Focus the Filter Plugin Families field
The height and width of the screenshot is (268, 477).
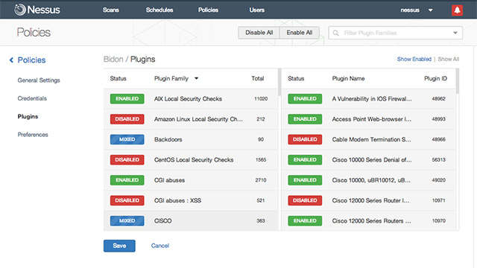(x=396, y=33)
